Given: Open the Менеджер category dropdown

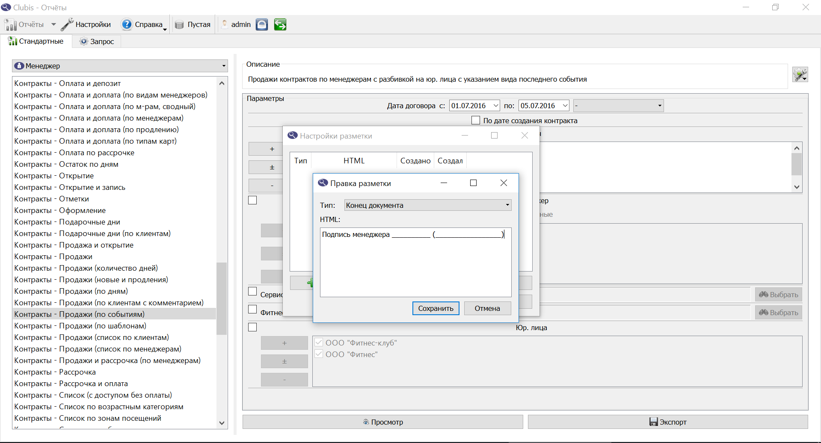Looking at the screenshot, I should (x=120, y=66).
